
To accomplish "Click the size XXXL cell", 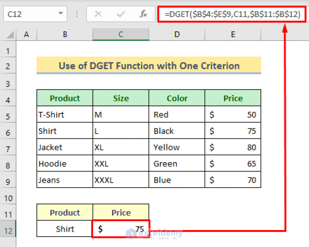I will coord(121,180).
